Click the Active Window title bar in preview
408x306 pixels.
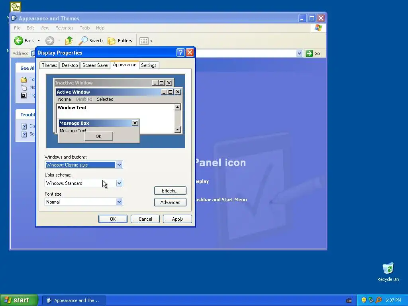(119, 92)
